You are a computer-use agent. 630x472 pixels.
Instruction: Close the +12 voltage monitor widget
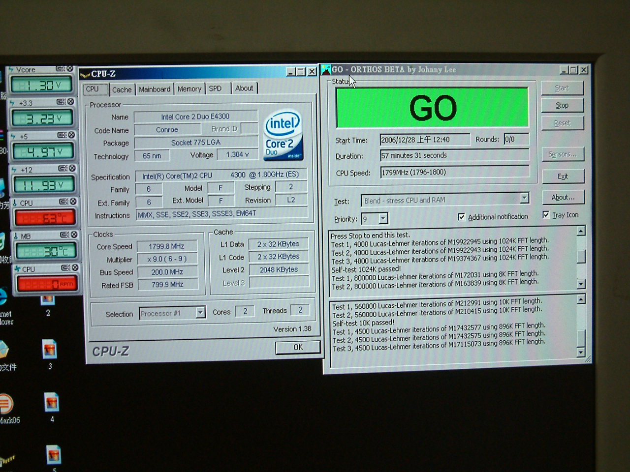72,168
